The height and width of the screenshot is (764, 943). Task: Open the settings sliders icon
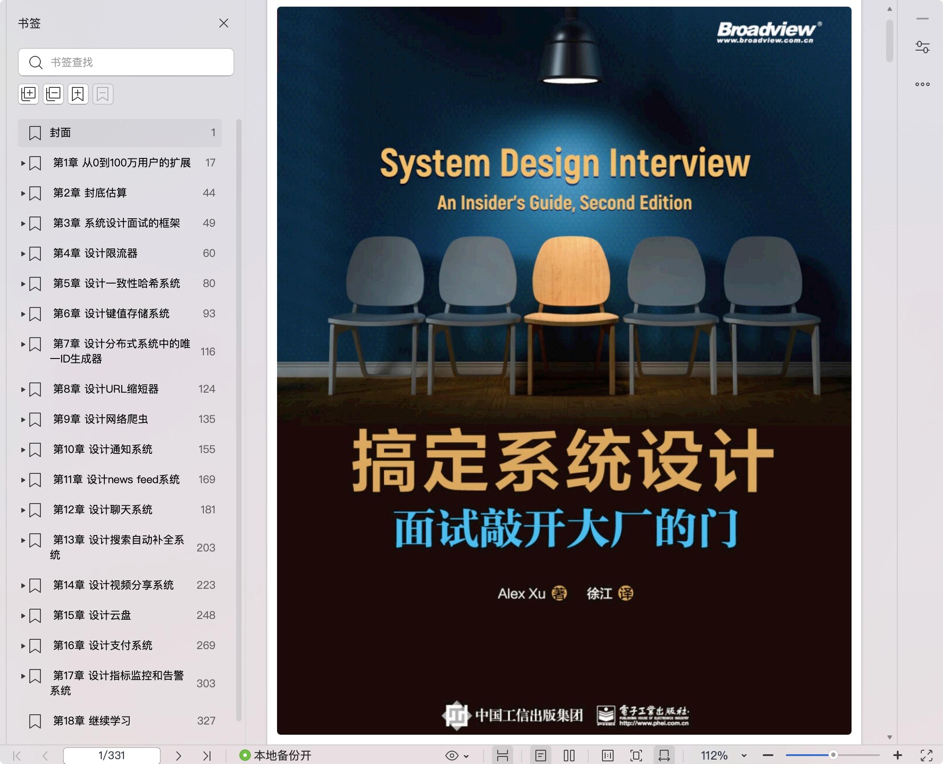coord(922,47)
